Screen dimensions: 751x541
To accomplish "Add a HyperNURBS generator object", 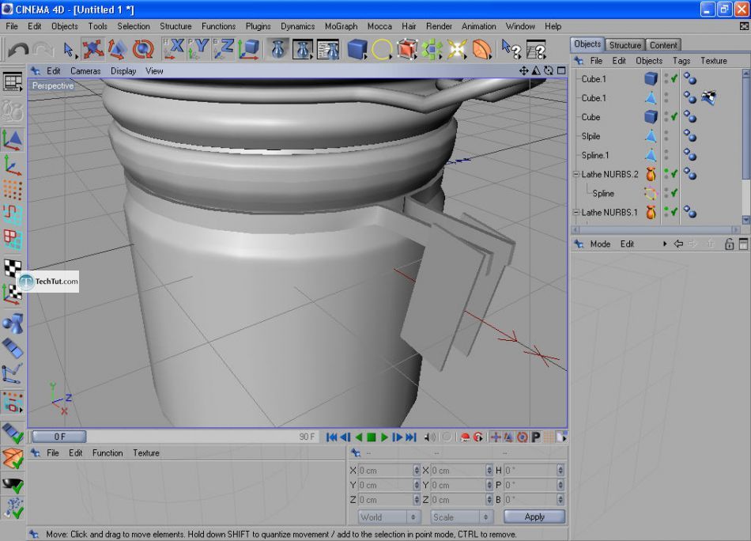I will (x=406, y=49).
